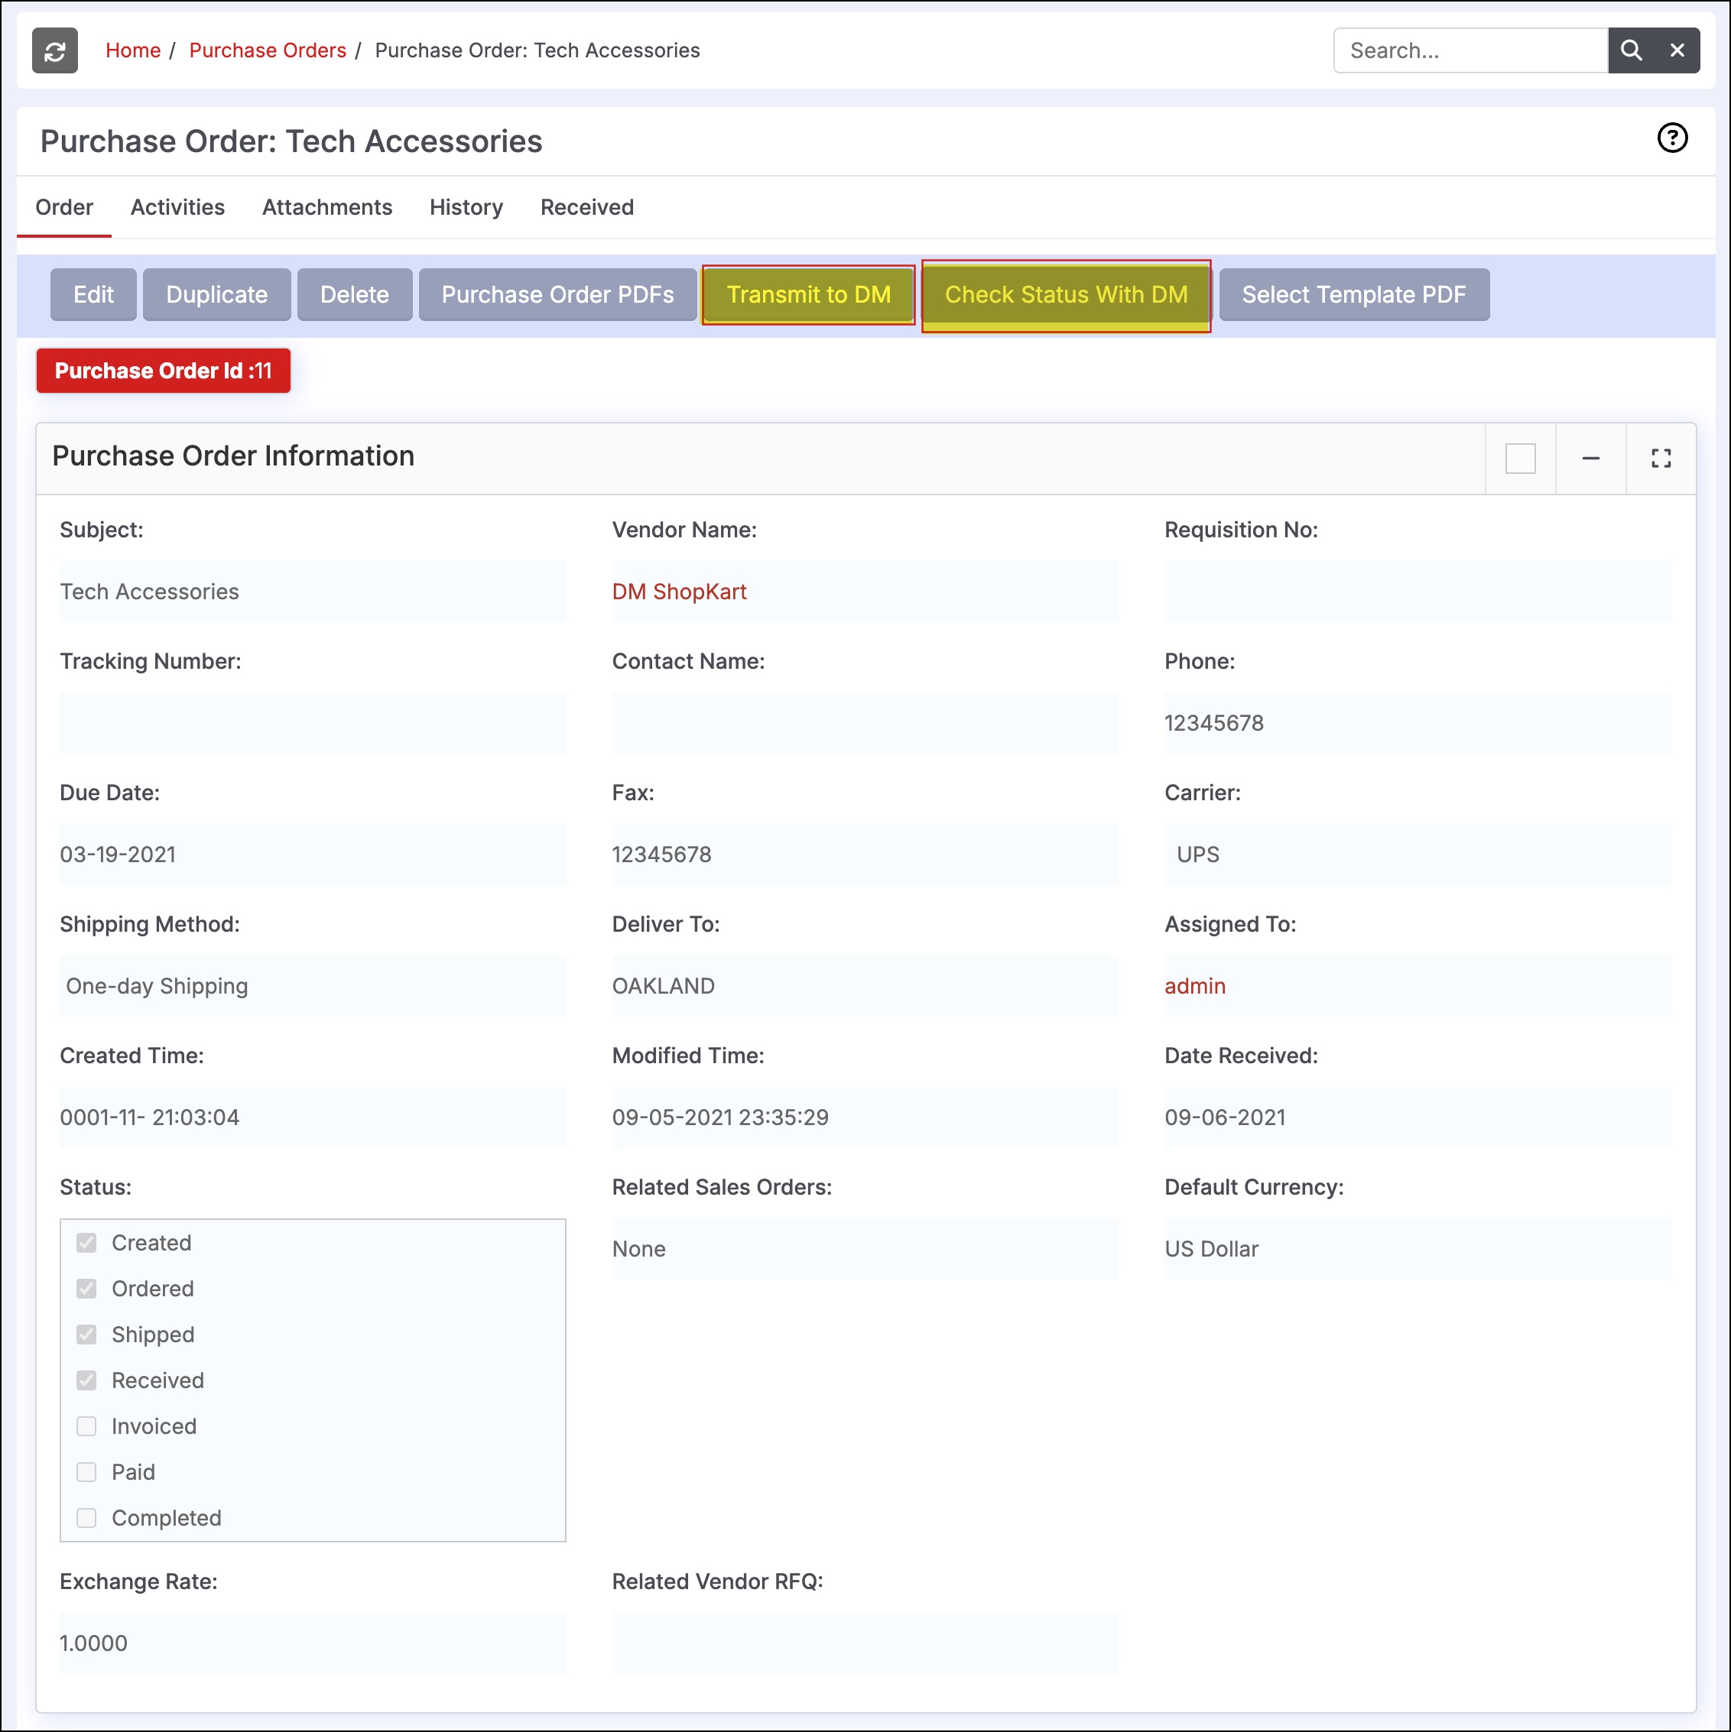Expand panel to fullscreen view
The image size is (1731, 1732).
(x=1660, y=458)
